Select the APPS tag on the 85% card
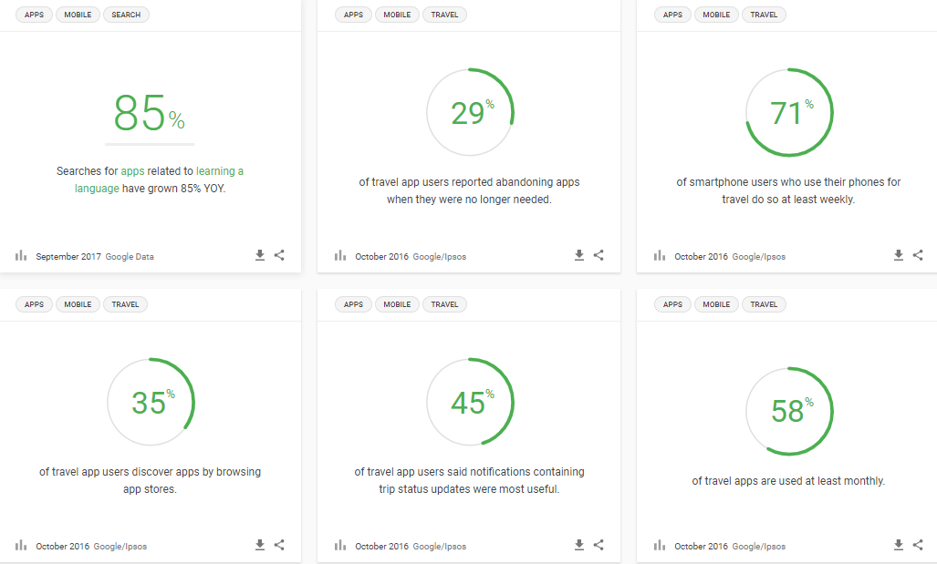This screenshot has height=564, width=937. pos(34,15)
